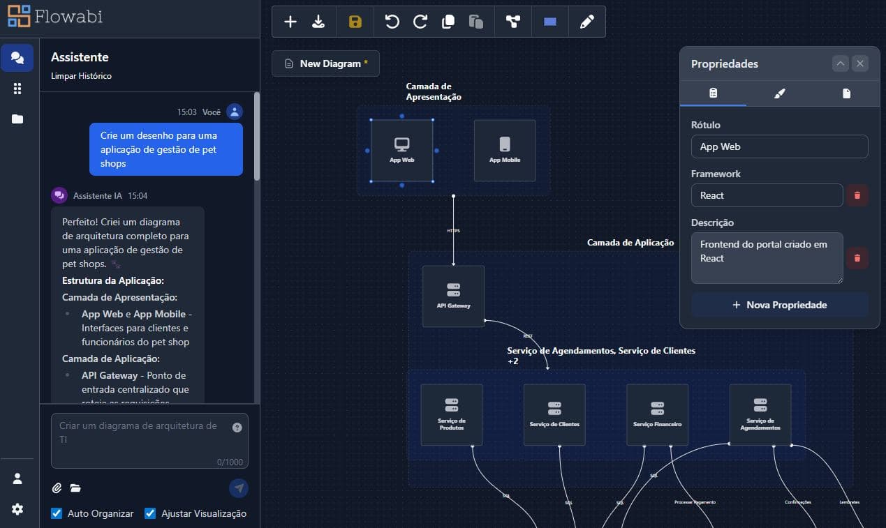Select the pencil draw tool
Screen dimensions: 886x528
[x=587, y=22]
